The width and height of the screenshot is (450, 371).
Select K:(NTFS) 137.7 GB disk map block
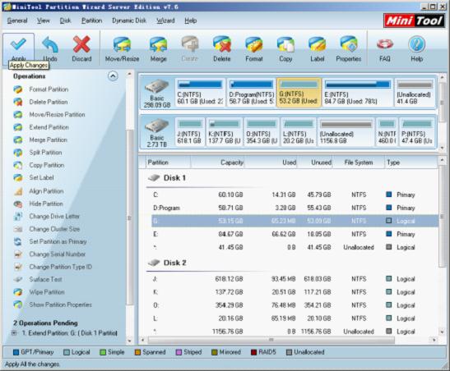[x=225, y=132]
